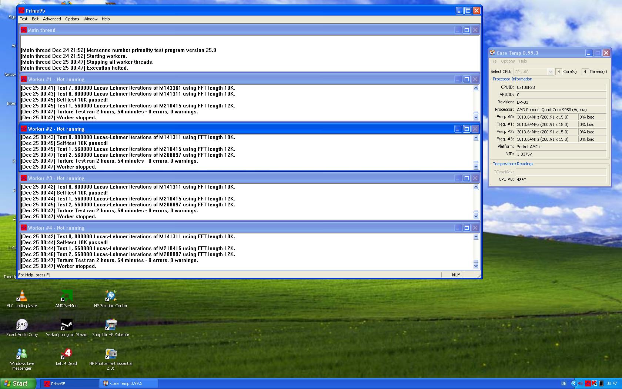The image size is (622, 389).
Task: Click the Worker #4 scroll down arrow
Action: coord(476,266)
